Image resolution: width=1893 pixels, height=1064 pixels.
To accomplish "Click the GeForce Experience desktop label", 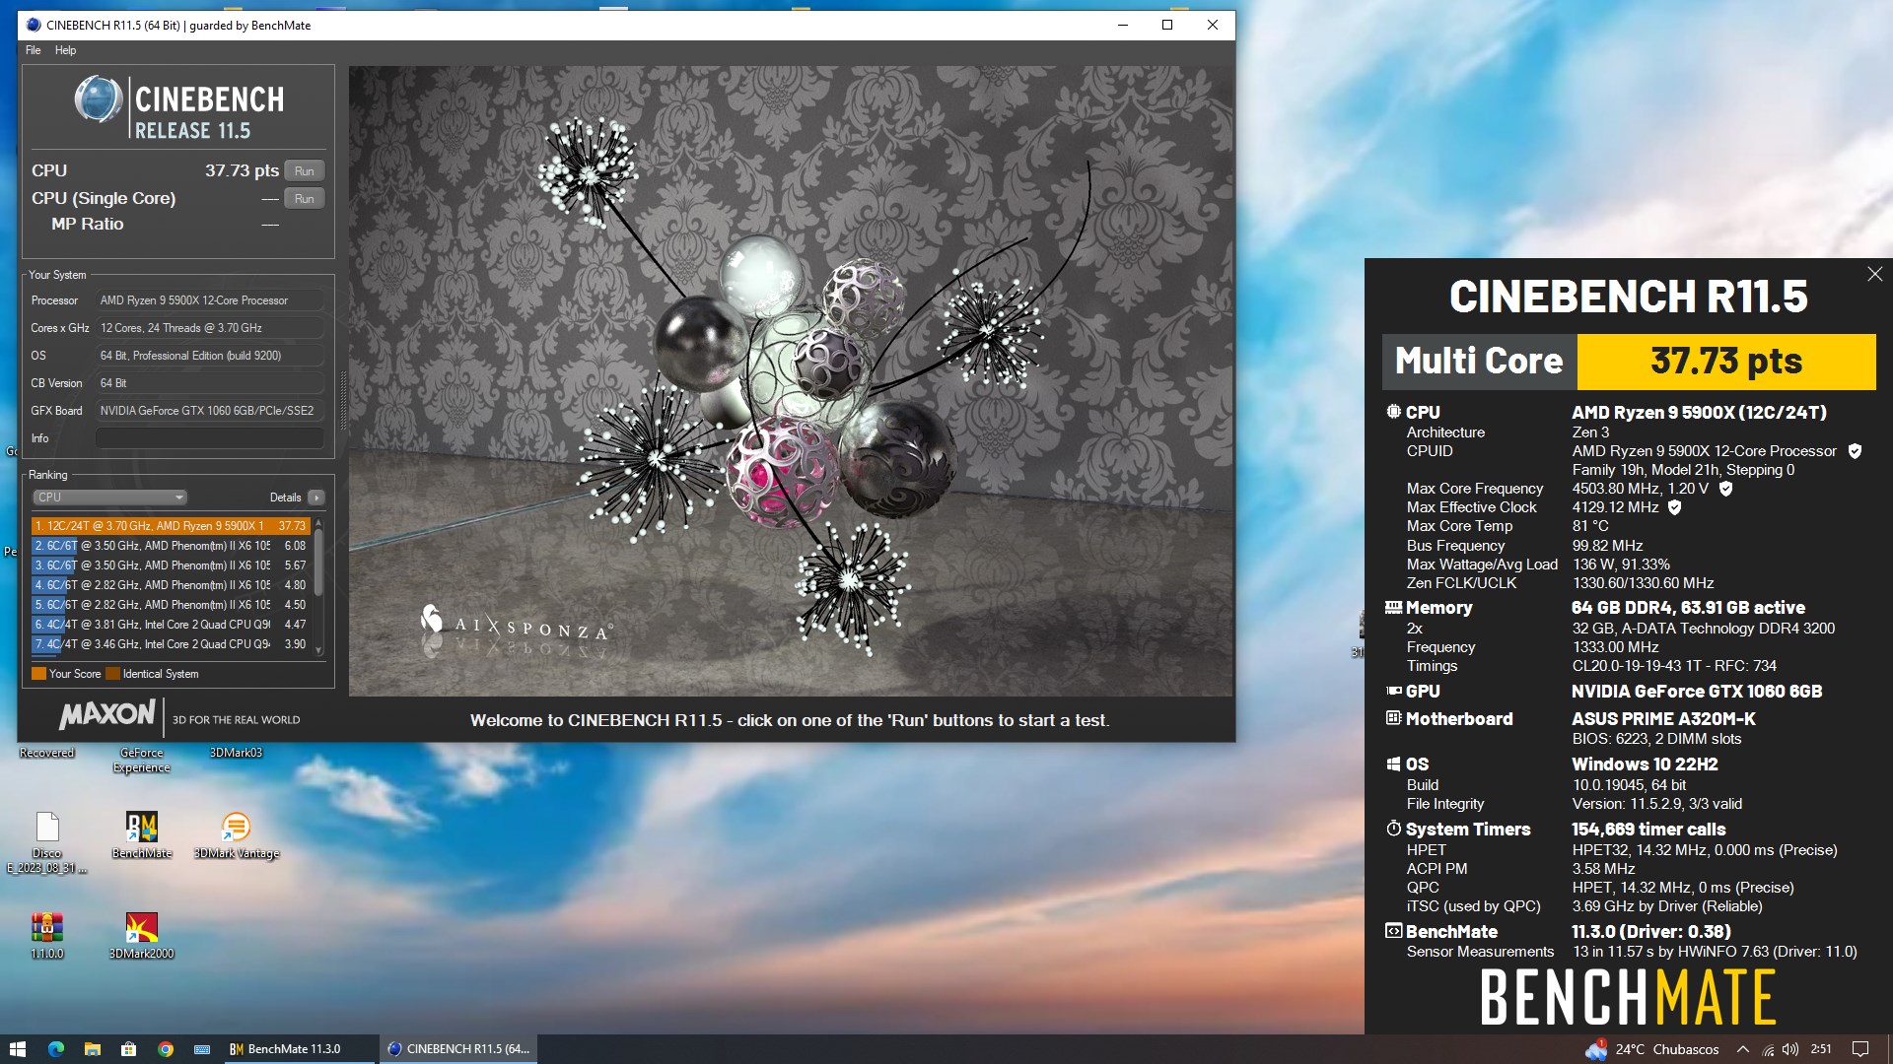I will (x=142, y=760).
